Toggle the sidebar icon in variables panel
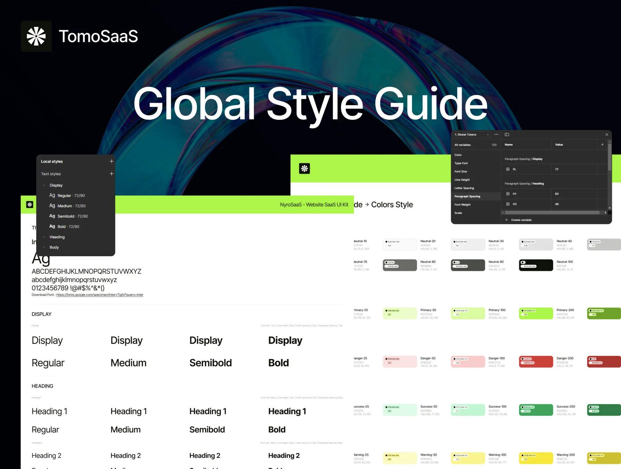The height and width of the screenshot is (469, 621). pos(507,134)
